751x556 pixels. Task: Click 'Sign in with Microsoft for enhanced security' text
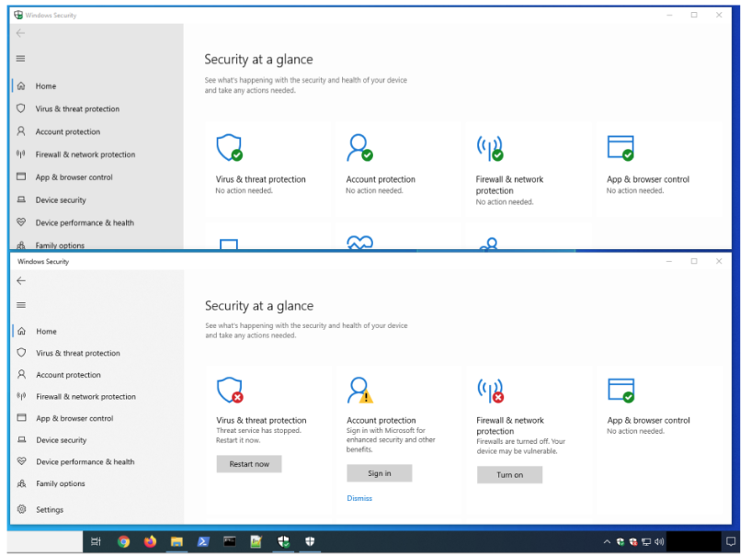coord(391,439)
